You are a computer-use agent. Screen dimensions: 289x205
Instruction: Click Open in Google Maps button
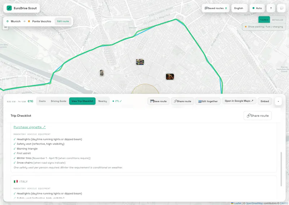pyautogui.click(x=239, y=101)
